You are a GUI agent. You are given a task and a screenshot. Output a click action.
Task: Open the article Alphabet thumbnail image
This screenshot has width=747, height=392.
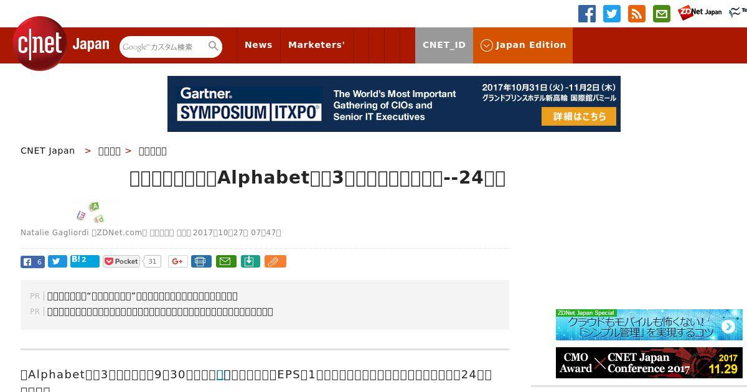point(95,212)
